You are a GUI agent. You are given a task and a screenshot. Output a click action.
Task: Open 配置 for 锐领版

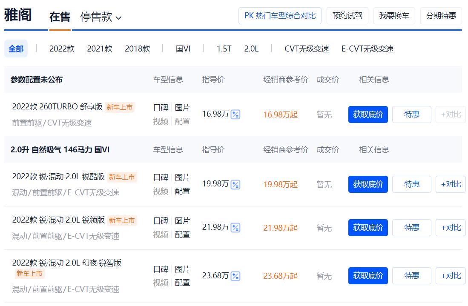pyautogui.click(x=182, y=235)
